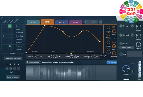This screenshot has height=97, width=143.
Task: Adjust the S&H Amount knob
Action: 108,42
